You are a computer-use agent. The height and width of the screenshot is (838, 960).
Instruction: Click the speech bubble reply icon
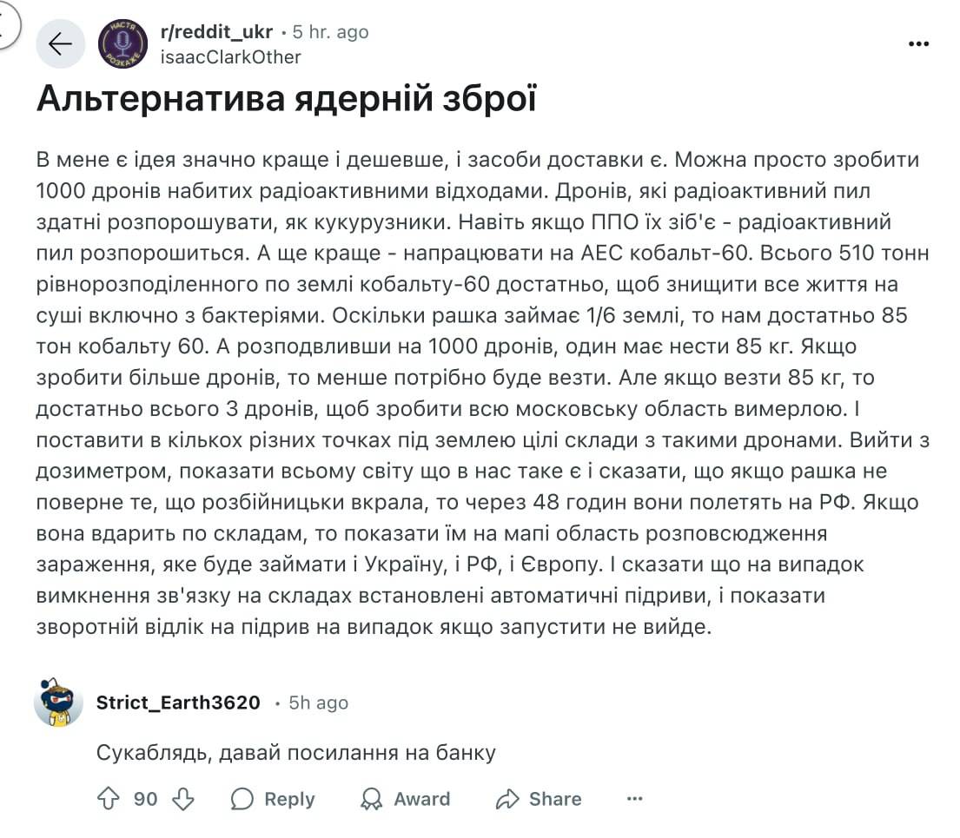point(242,799)
